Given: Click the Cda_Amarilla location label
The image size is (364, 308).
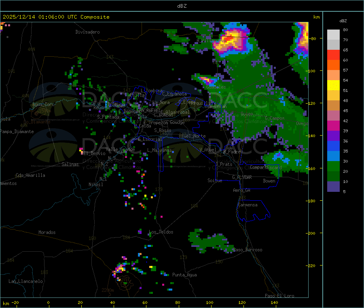Looking at the screenshot, I should click(30, 175).
